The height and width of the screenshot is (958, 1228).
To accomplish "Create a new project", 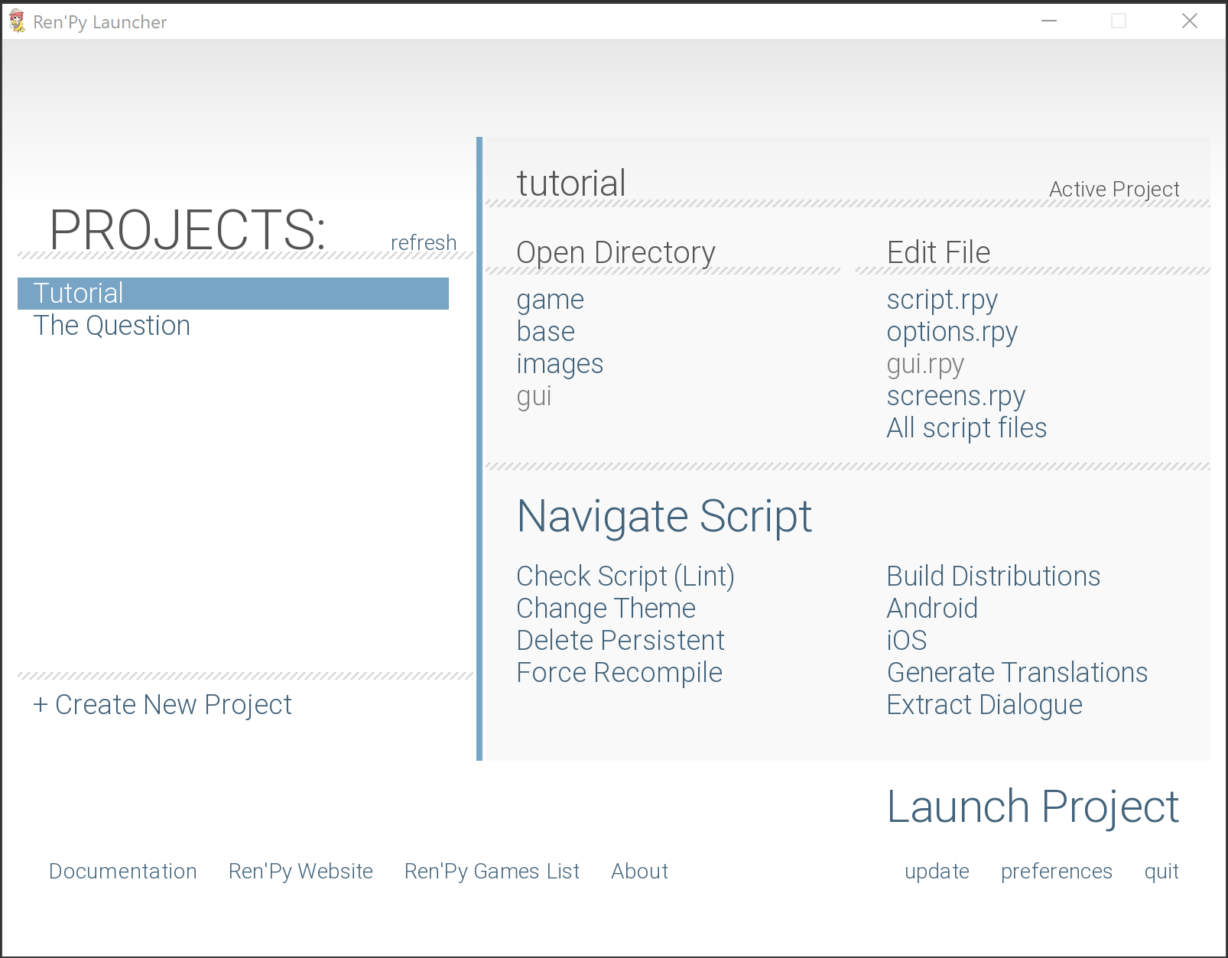I will coord(161,704).
